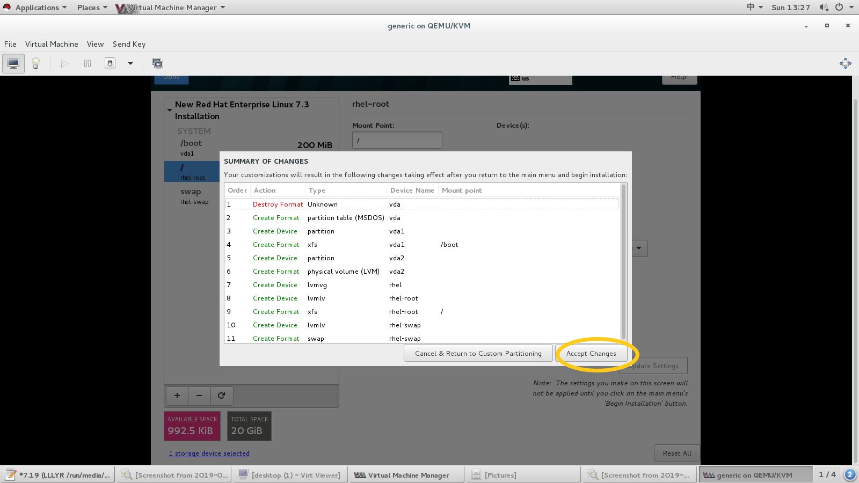This screenshot has width=859, height=483.
Task: Open the File menu
Action: [10, 44]
